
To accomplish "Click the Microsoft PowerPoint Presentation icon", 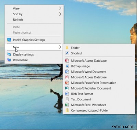I will pyautogui.click(x=67, y=83).
